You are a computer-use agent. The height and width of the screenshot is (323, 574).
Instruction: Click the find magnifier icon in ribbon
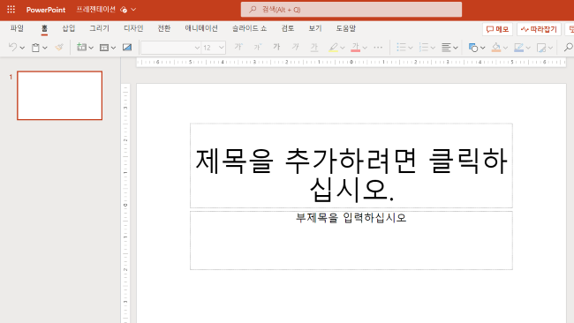tap(568, 47)
